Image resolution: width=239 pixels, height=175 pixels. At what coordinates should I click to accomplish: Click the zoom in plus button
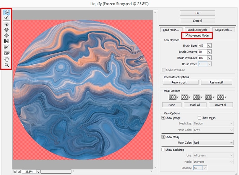pos(19,171)
